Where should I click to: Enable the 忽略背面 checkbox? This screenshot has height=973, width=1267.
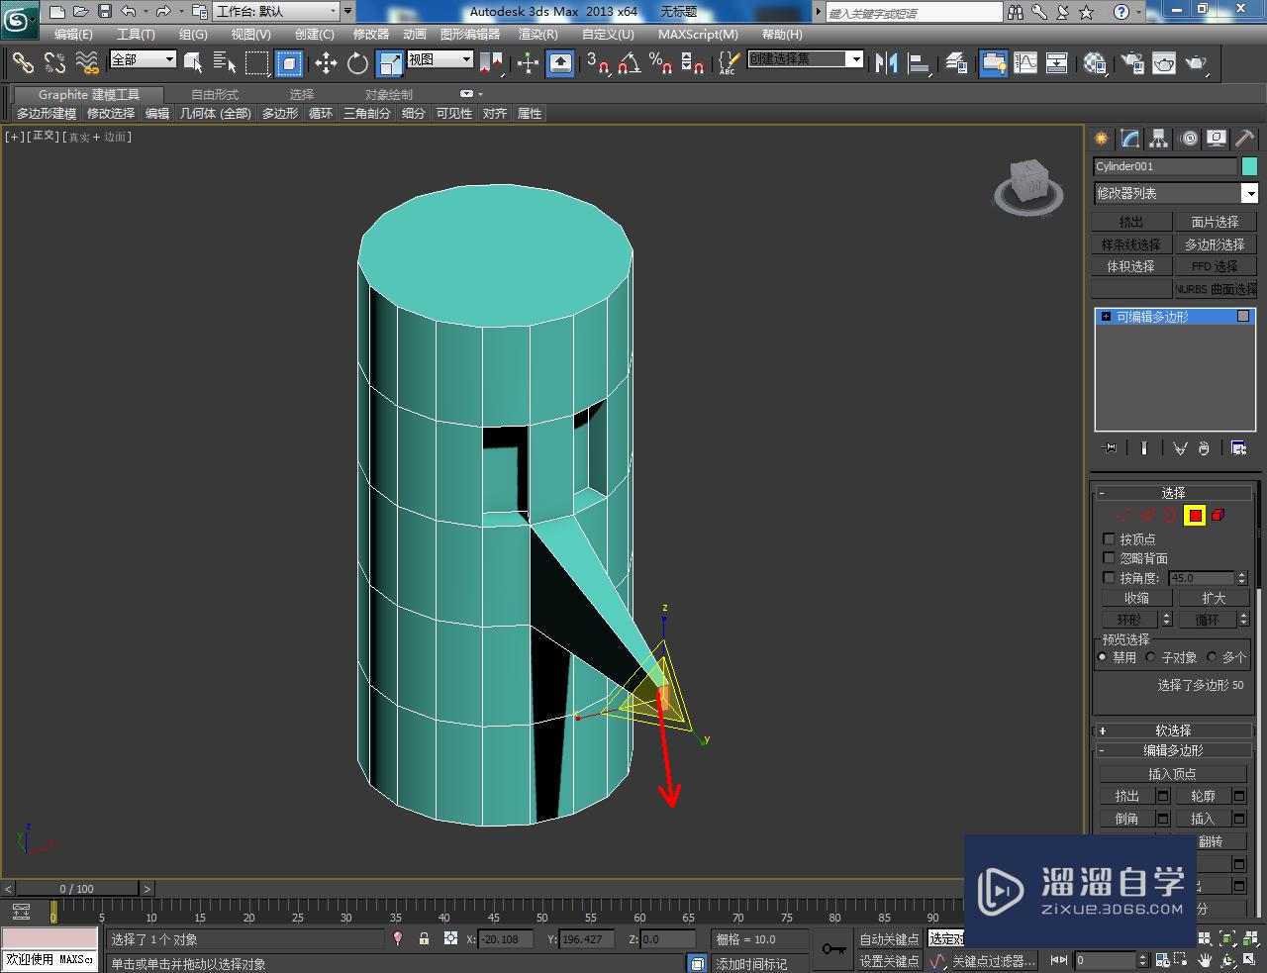coord(1109,558)
